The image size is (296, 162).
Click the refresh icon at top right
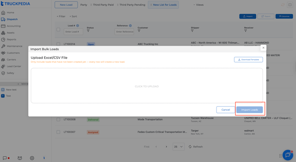click(283, 5)
